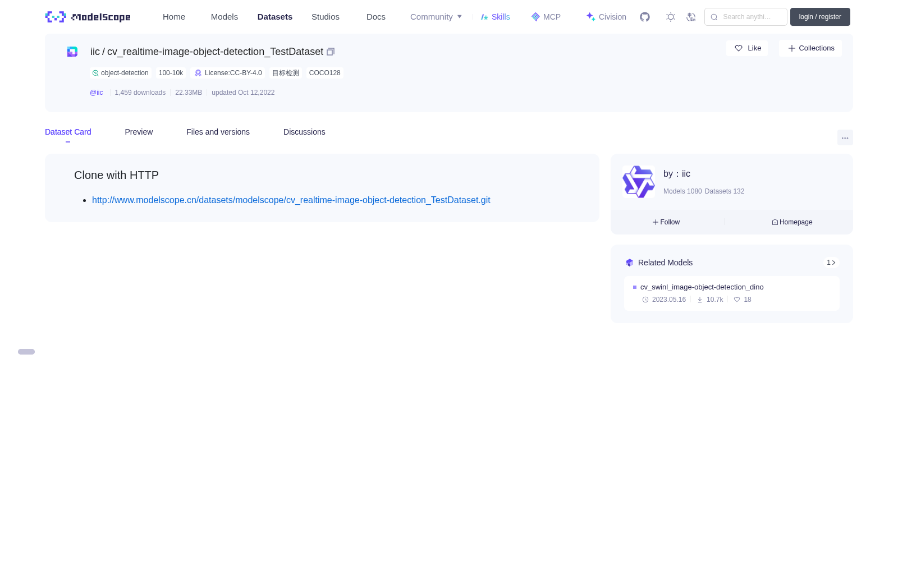Click the login / register button

pos(820,17)
